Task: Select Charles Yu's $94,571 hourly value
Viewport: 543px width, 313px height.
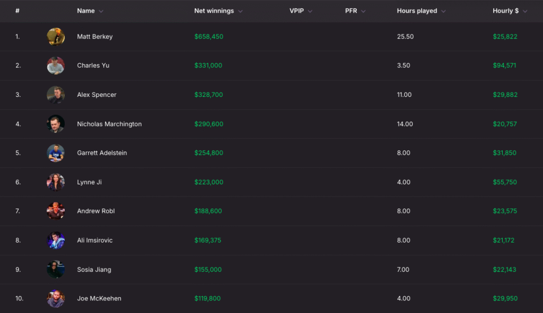Action: click(505, 65)
